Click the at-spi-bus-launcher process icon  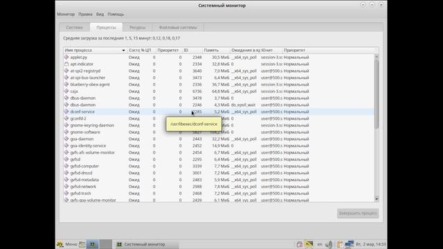66,77
